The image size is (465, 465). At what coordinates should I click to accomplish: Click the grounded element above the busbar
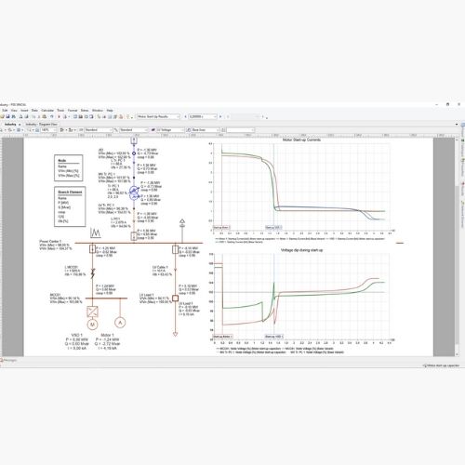coord(182,223)
